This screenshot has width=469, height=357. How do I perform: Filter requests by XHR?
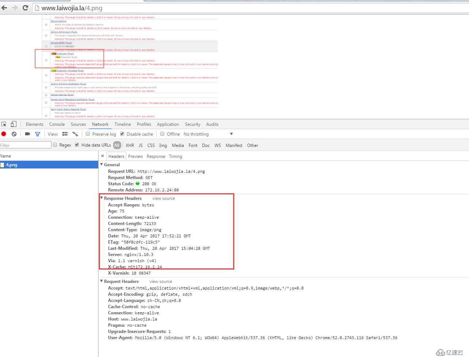(x=130, y=145)
